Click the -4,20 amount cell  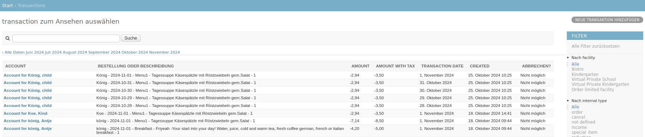click(x=355, y=129)
